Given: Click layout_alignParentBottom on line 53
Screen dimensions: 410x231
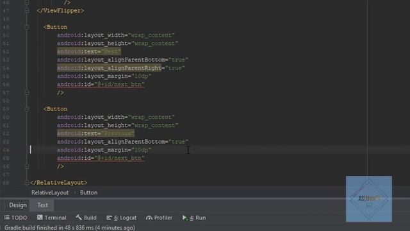Looking at the screenshot, I should click(x=122, y=60).
